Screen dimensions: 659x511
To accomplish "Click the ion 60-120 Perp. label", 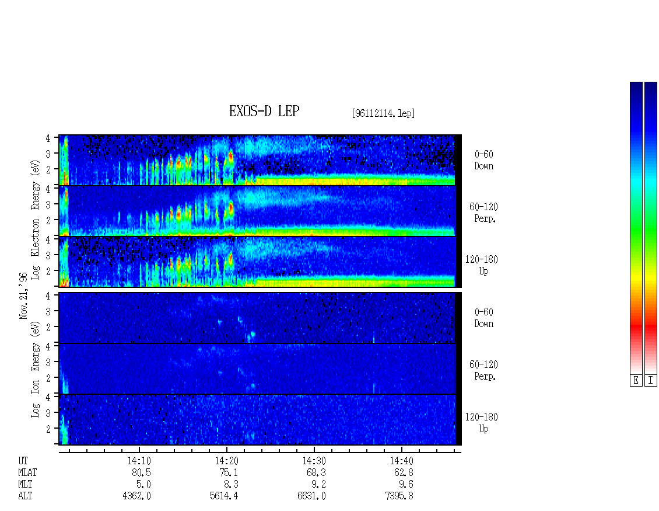I will (x=483, y=370).
